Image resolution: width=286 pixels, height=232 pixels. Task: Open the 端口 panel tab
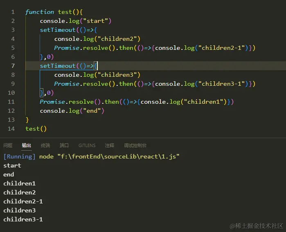64,145
